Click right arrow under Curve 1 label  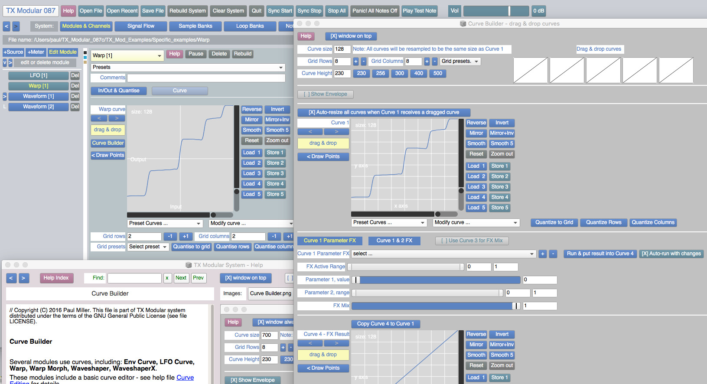click(336, 132)
